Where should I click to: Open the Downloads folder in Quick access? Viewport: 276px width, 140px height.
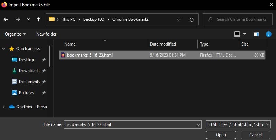pos(29,71)
